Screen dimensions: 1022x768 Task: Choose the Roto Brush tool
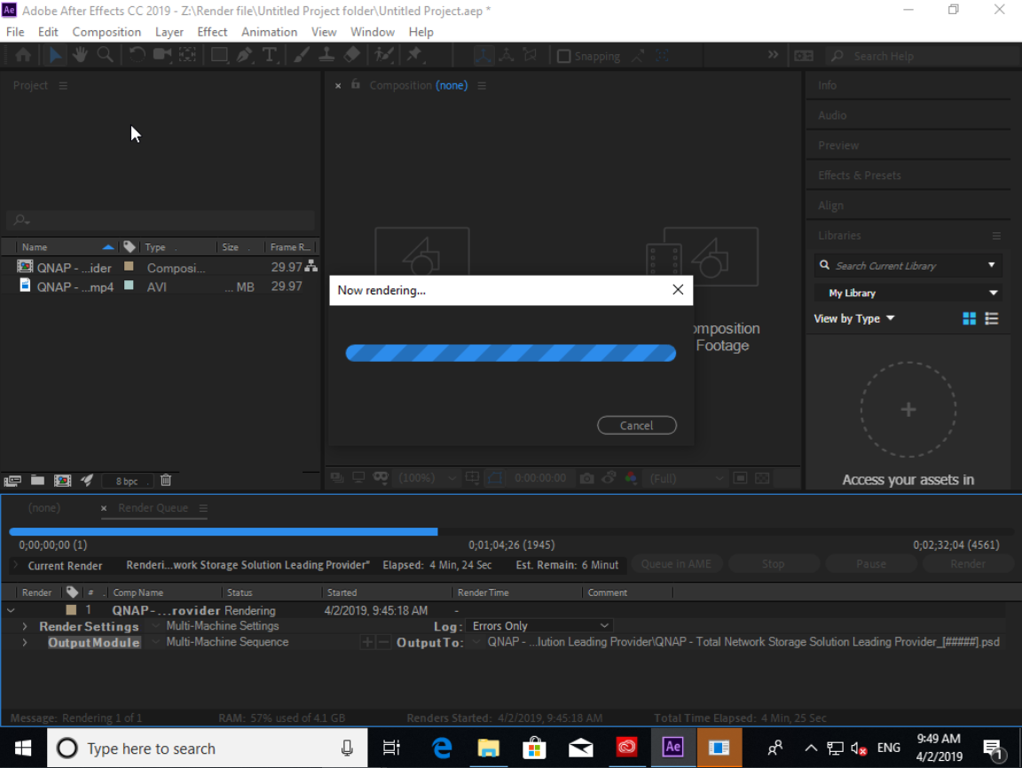point(384,55)
